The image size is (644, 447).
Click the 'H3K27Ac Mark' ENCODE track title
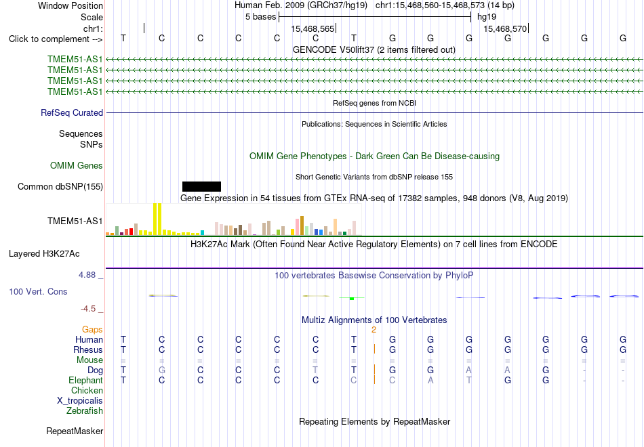click(x=374, y=244)
